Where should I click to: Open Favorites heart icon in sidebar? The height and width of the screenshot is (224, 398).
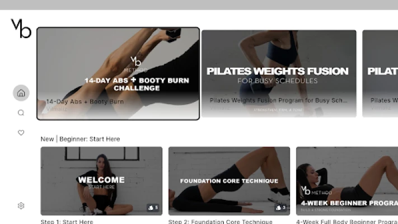pyautogui.click(x=21, y=133)
